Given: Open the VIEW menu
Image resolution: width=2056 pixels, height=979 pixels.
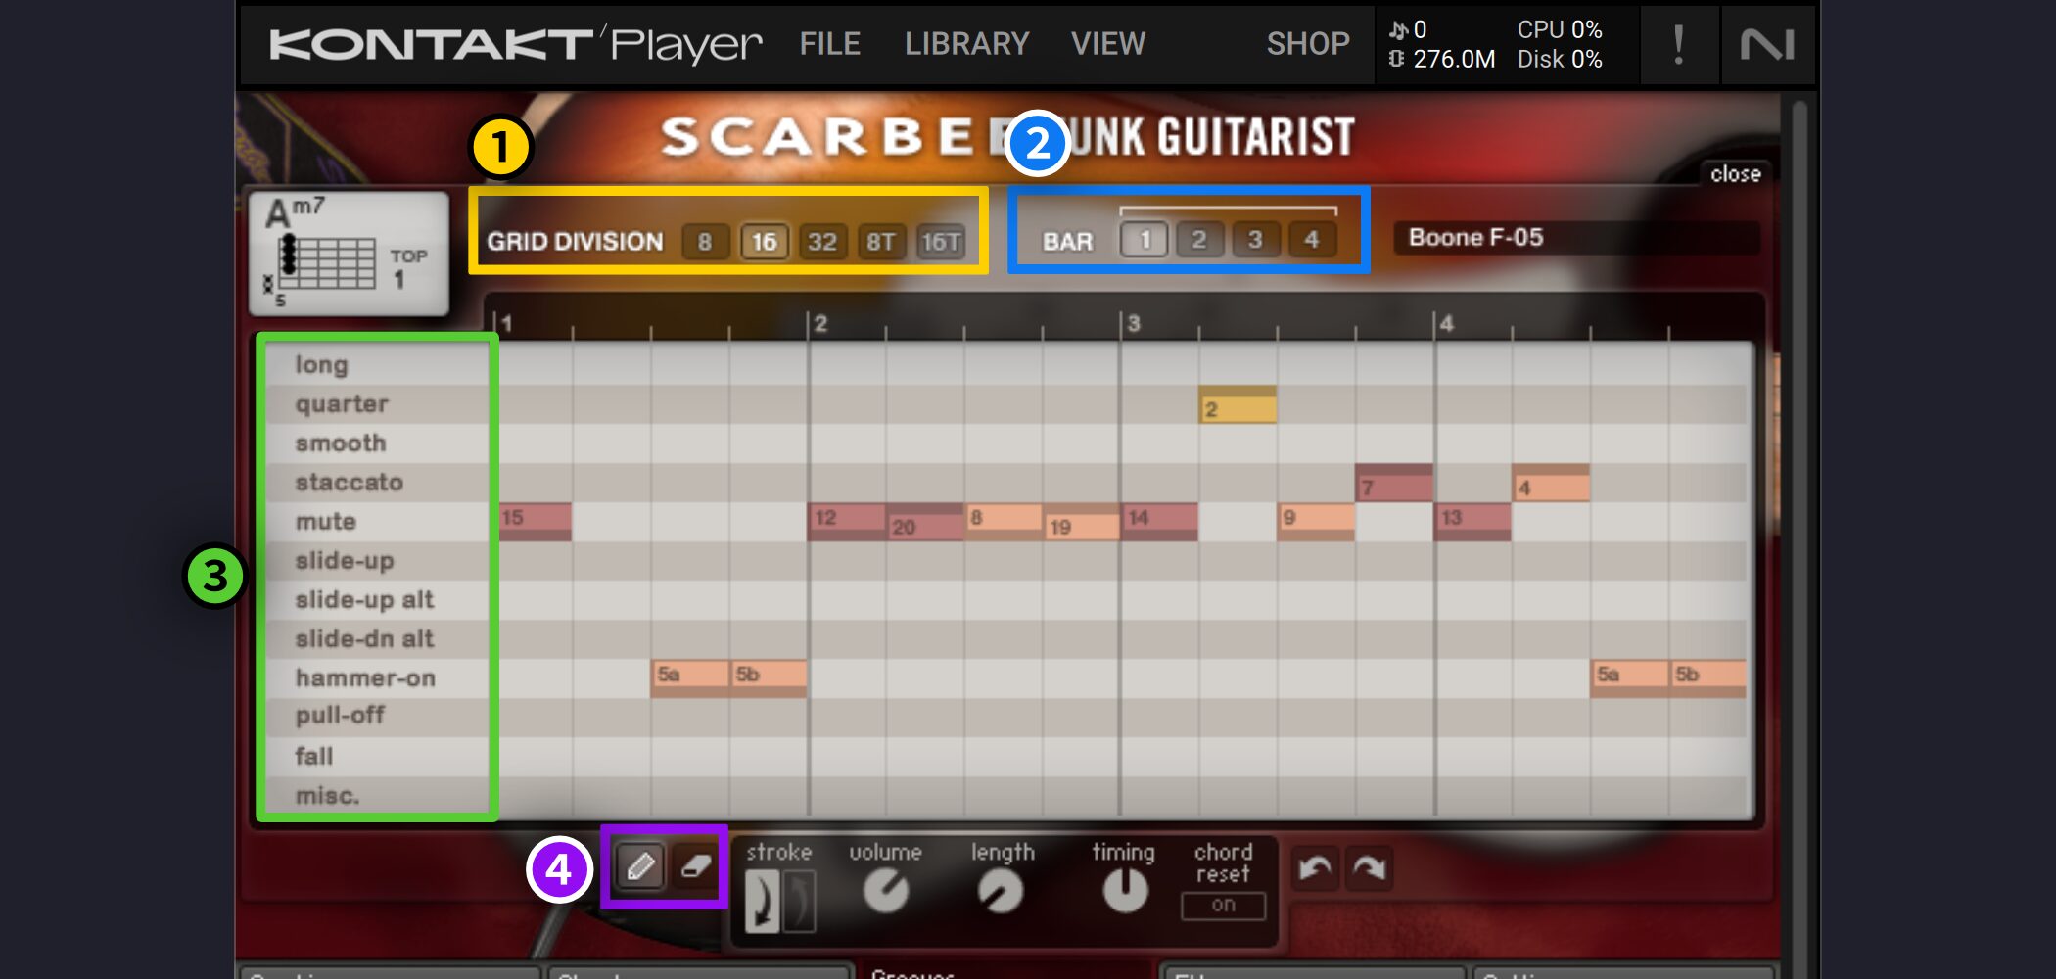Looking at the screenshot, I should (1107, 44).
